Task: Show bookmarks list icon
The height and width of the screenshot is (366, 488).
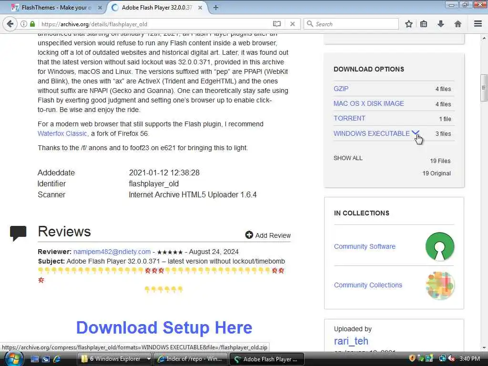Action: tap(424, 24)
